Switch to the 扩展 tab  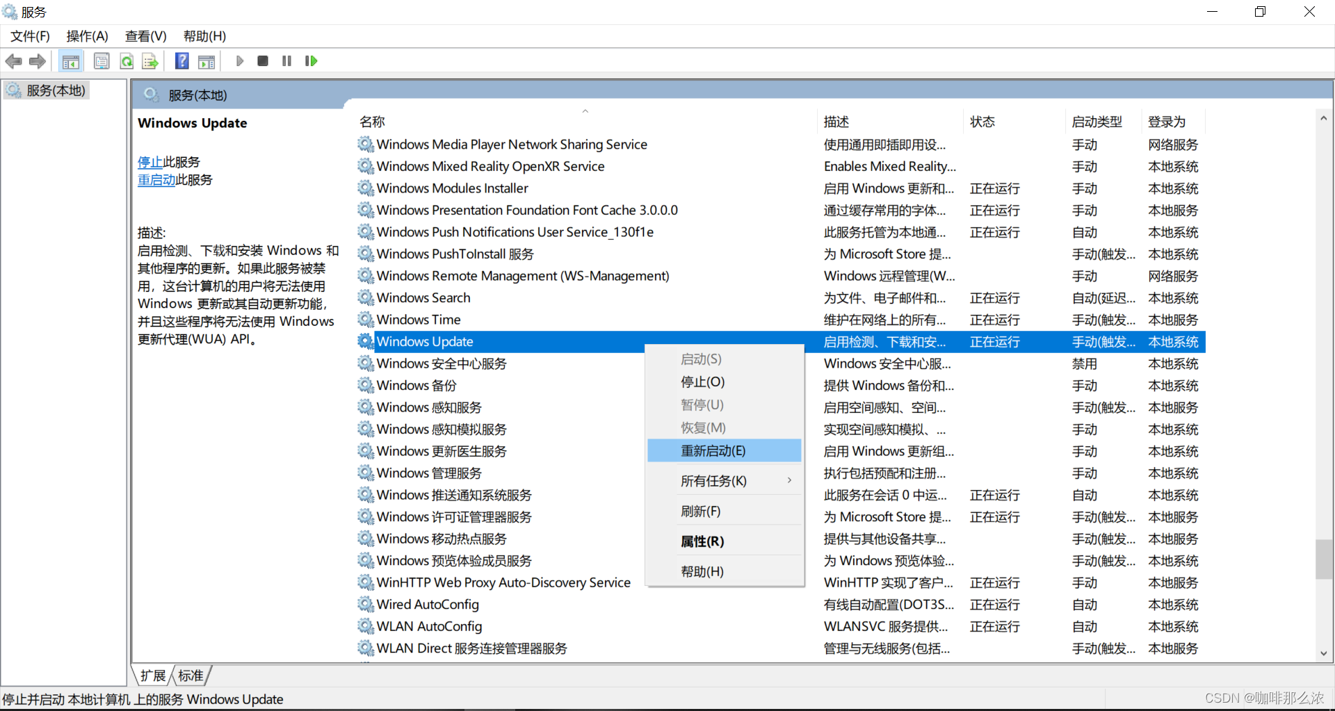tap(152, 675)
